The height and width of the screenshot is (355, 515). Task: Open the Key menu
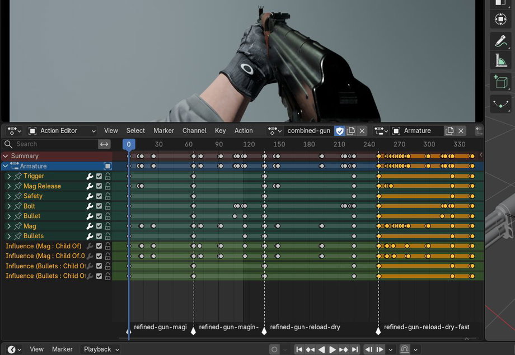point(220,131)
